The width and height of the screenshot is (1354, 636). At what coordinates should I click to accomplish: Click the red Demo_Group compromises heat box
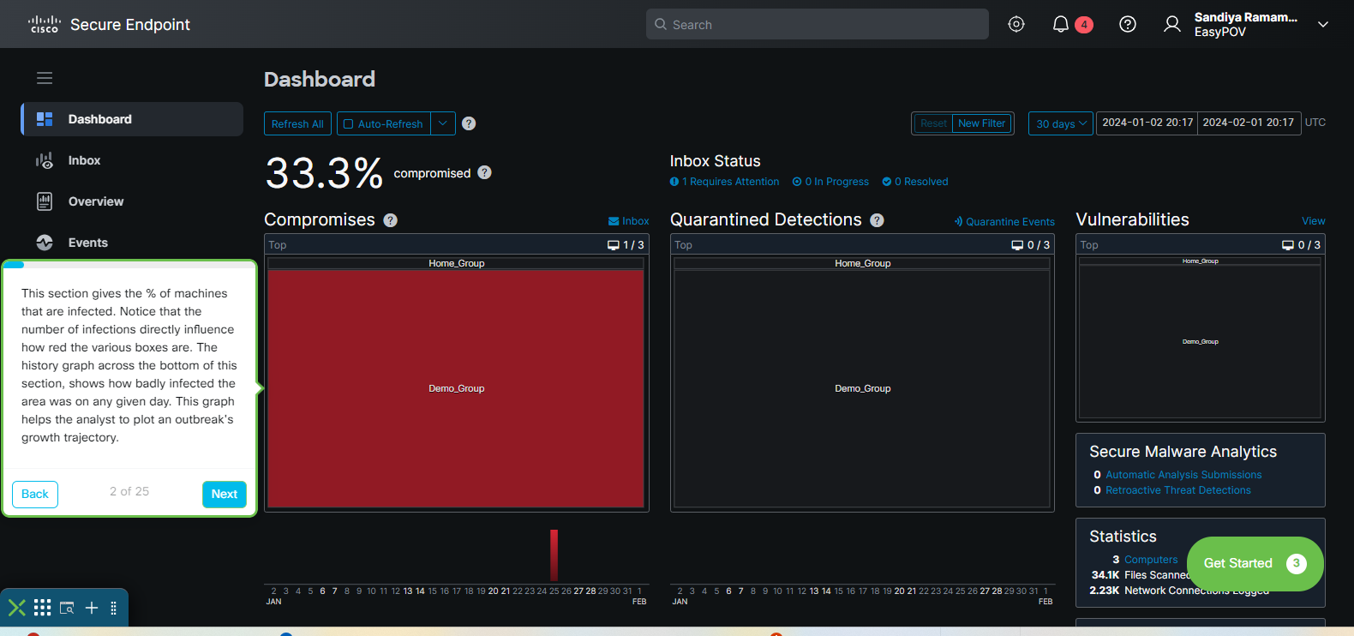(x=457, y=388)
